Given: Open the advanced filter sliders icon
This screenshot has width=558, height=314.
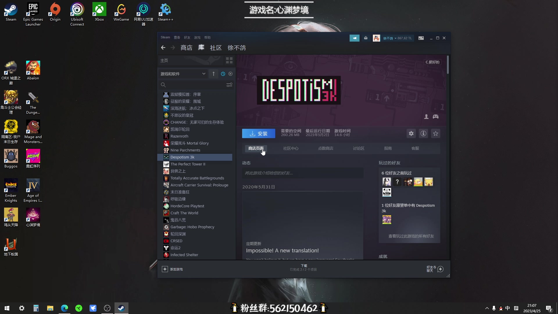Looking at the screenshot, I should point(229,85).
